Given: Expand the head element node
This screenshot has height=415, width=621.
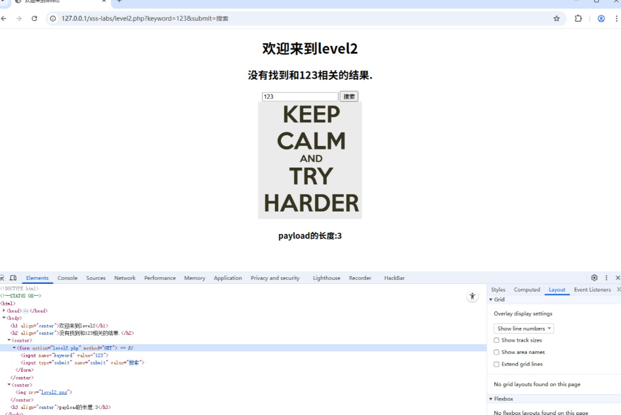Looking at the screenshot, I should point(4,311).
